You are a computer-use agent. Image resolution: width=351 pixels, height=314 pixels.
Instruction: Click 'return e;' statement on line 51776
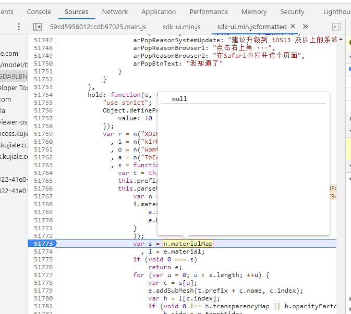point(165,267)
